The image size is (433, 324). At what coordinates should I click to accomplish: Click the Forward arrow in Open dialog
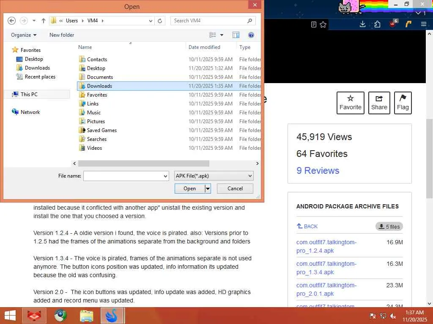(x=24, y=21)
